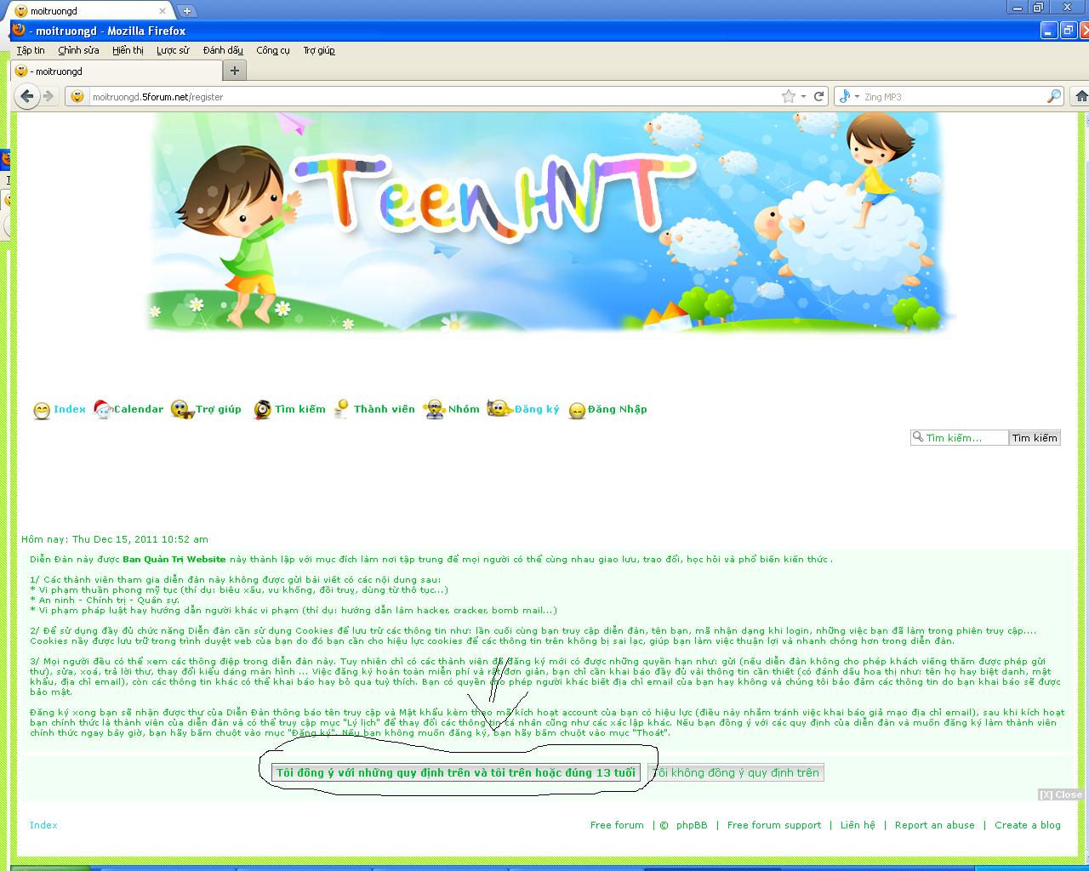Open Free forum support link
This screenshot has width=1089, height=871.
(774, 825)
